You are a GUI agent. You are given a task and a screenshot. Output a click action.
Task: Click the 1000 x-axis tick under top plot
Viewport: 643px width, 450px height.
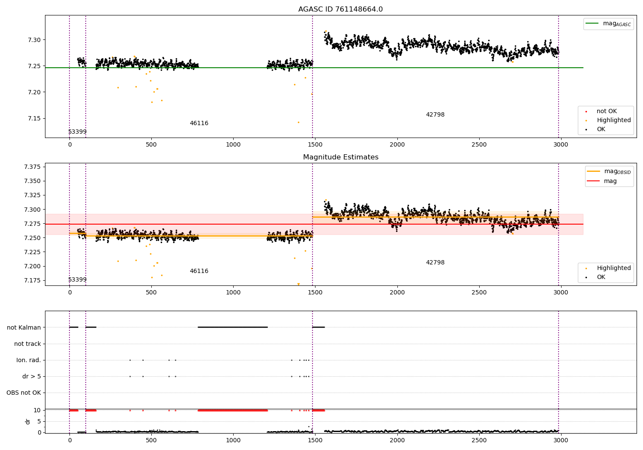coord(233,144)
